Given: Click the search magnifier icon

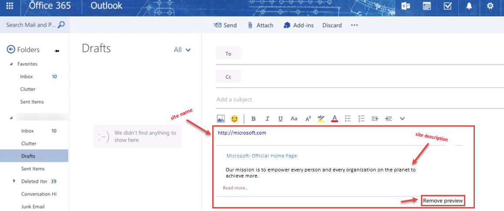Looking at the screenshot, I should 61,25.
